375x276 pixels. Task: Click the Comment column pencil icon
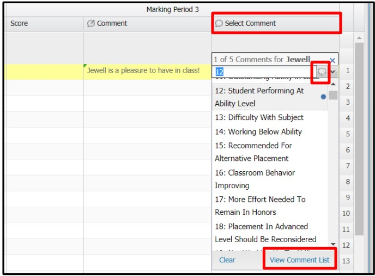pos(91,23)
